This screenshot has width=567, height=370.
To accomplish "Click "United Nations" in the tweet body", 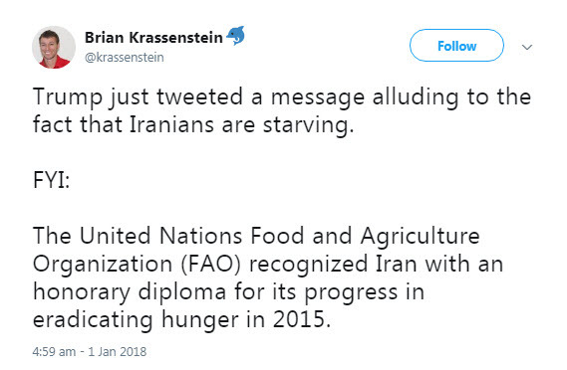I will click(x=160, y=236).
